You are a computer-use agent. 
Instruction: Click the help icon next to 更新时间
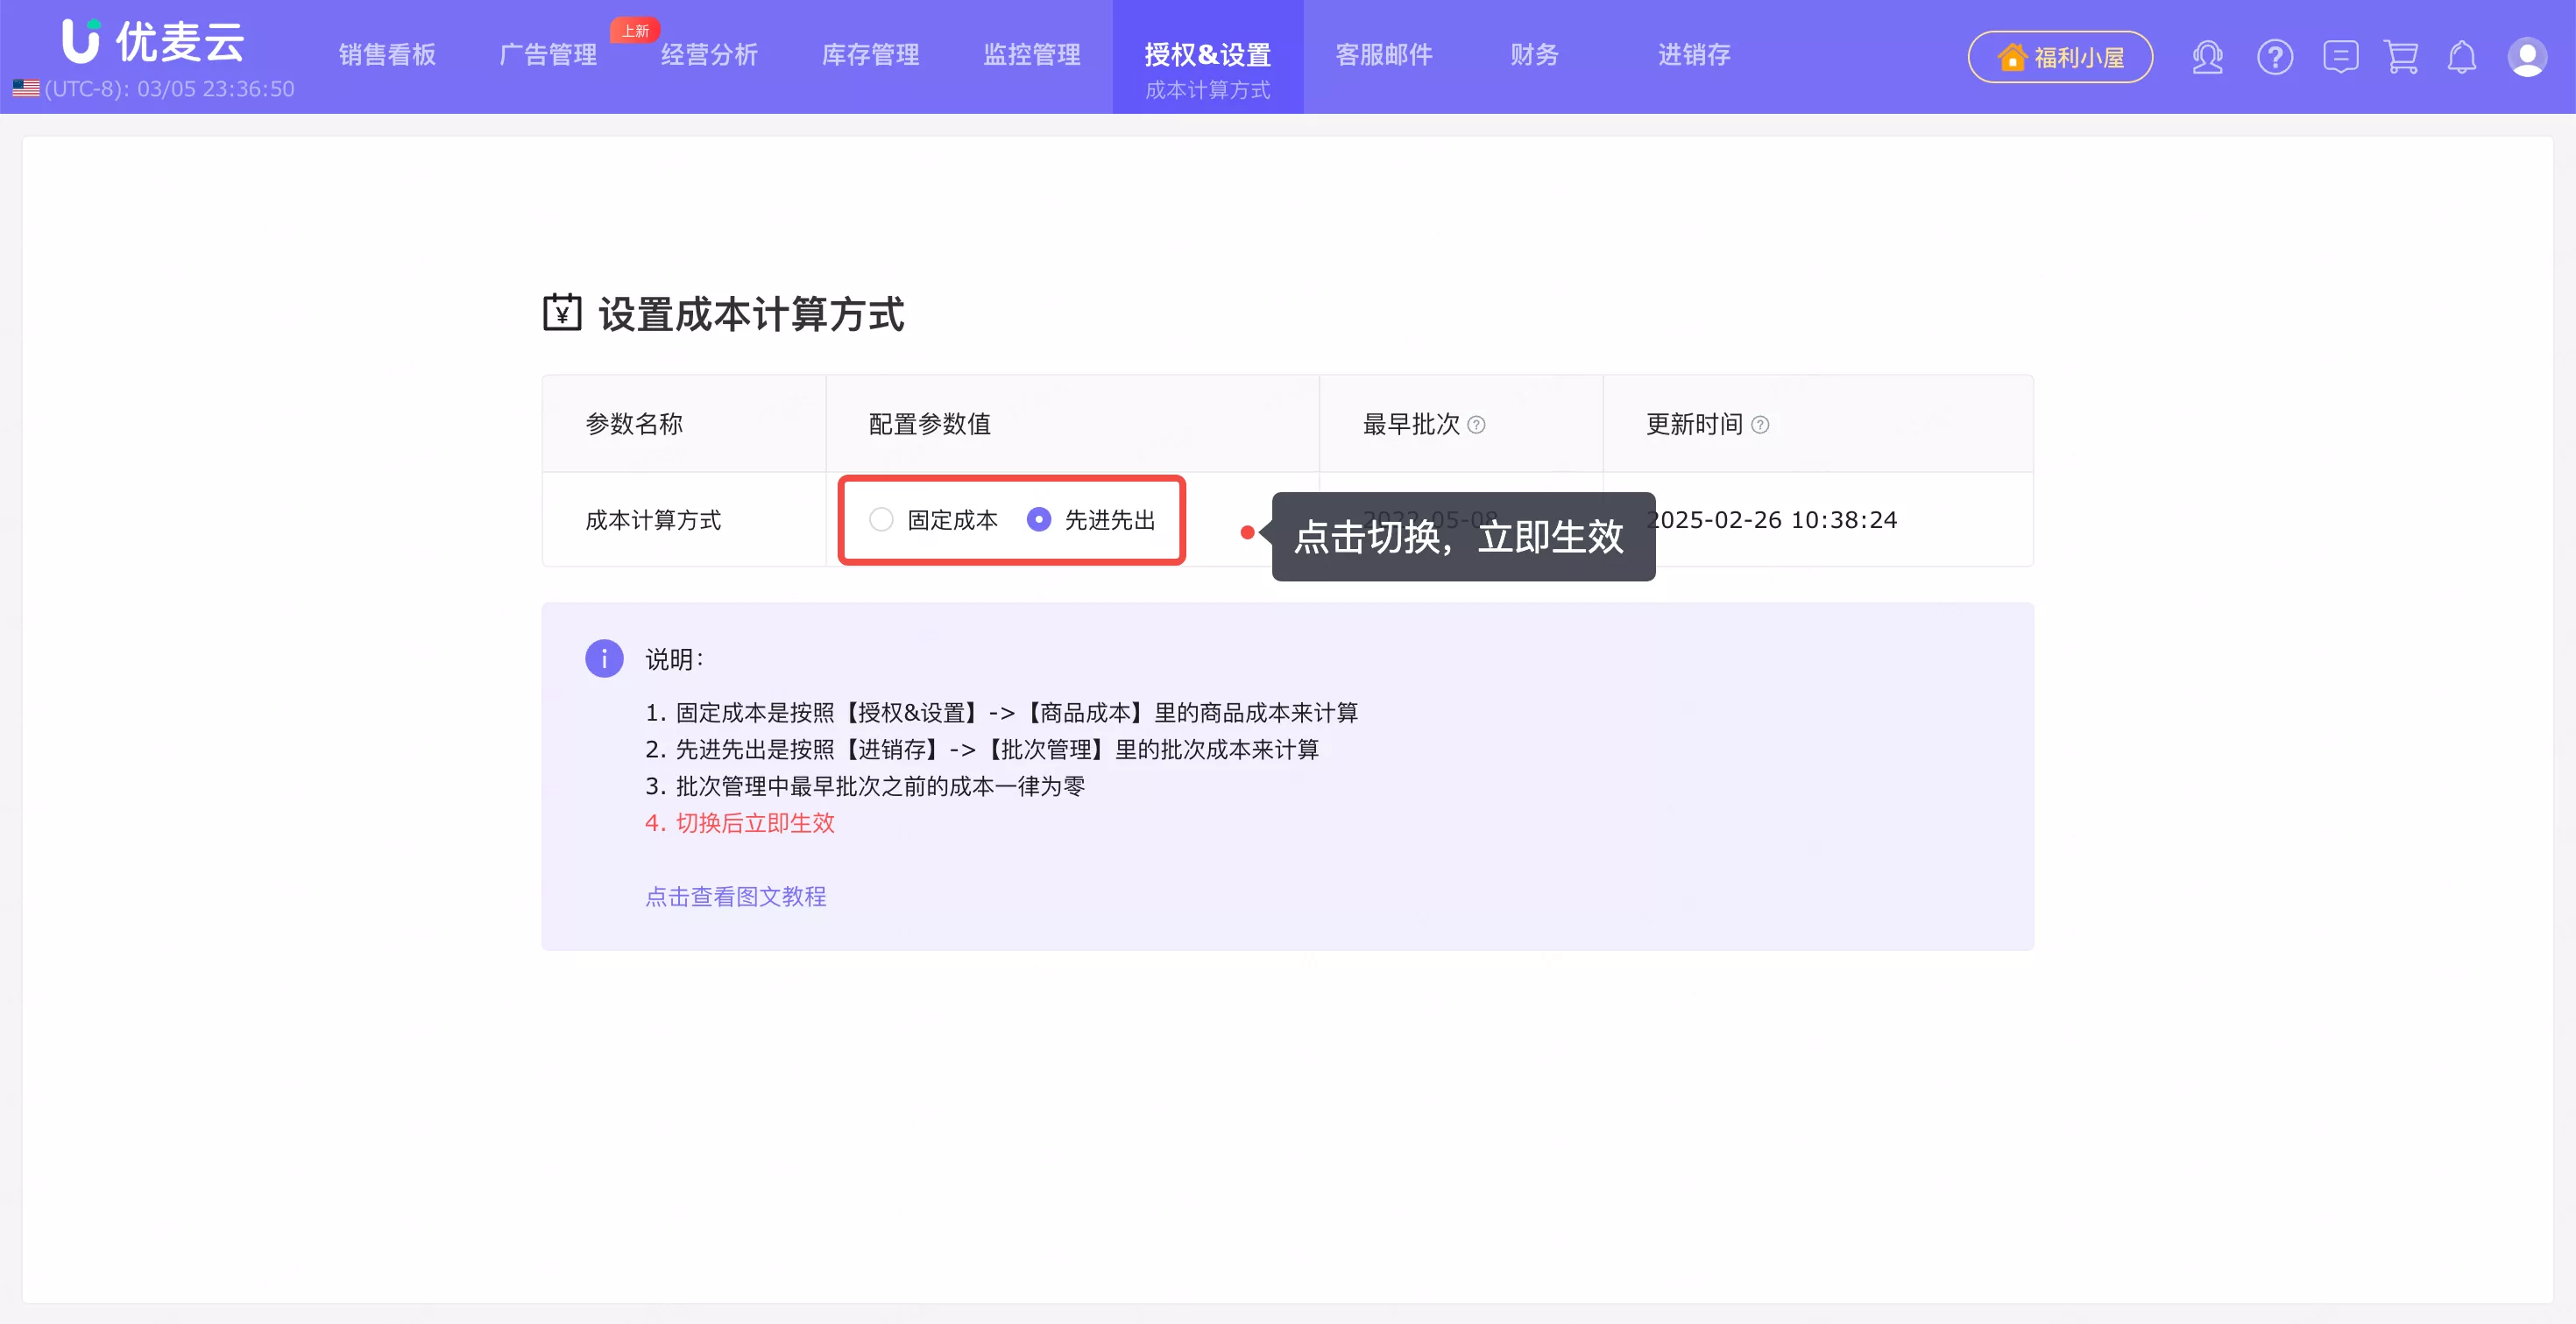coord(1760,425)
